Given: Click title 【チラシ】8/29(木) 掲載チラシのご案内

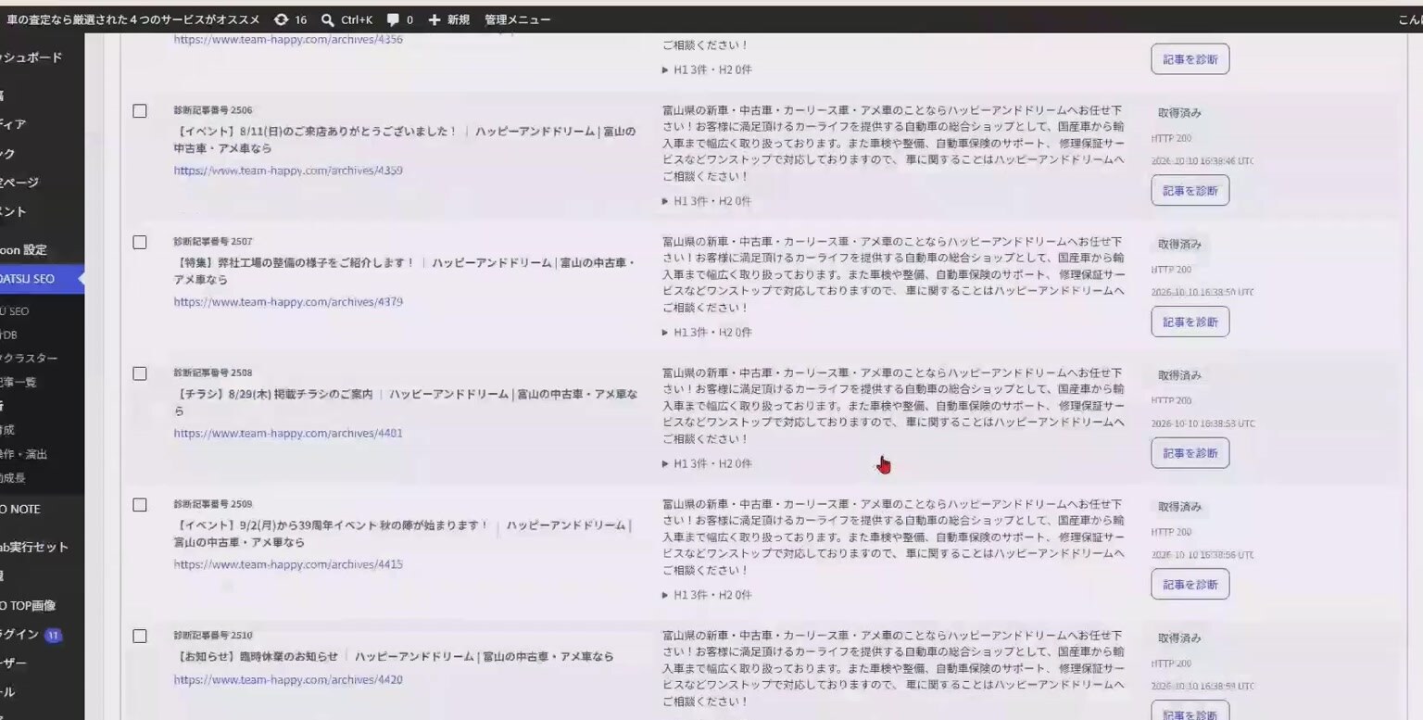Looking at the screenshot, I should tap(273, 394).
